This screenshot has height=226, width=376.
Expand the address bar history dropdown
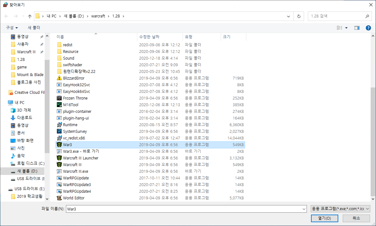(x=288, y=16)
